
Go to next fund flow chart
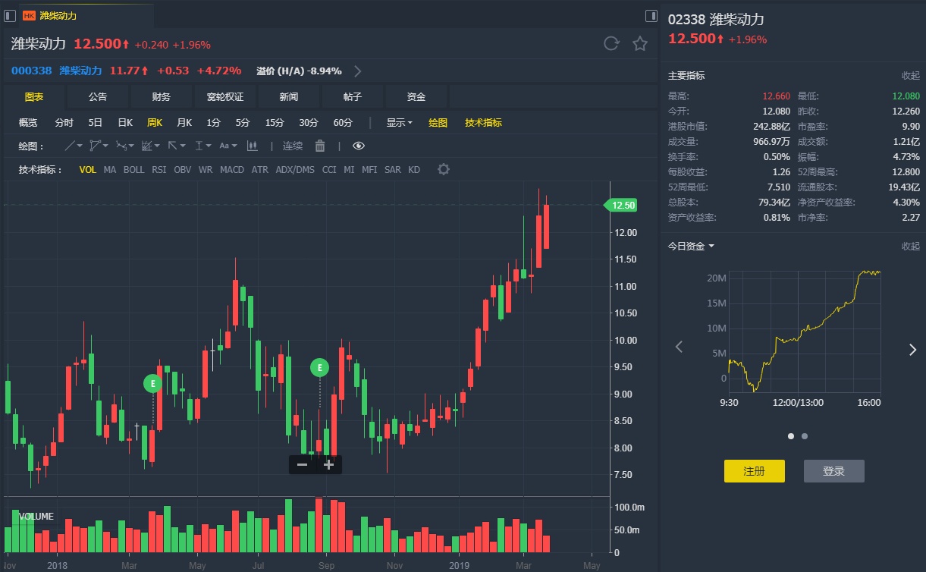pyautogui.click(x=912, y=349)
